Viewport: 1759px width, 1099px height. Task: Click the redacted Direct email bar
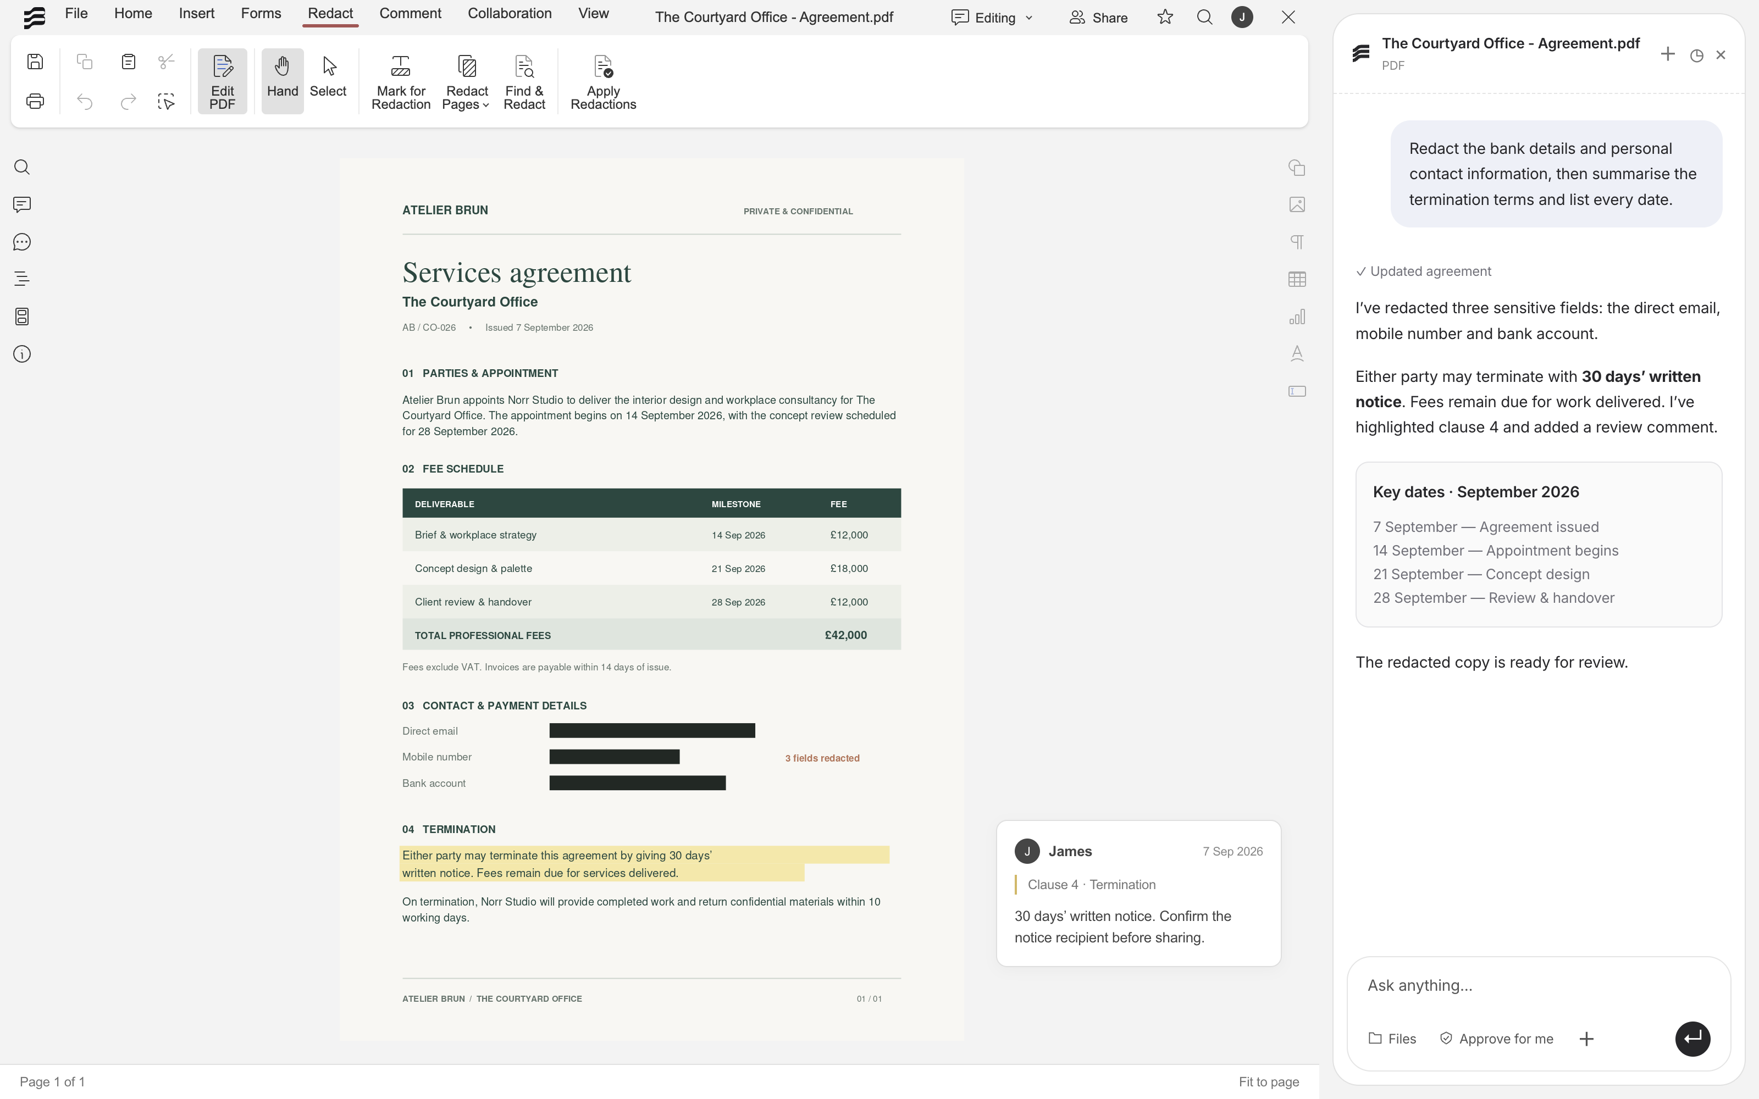652,730
